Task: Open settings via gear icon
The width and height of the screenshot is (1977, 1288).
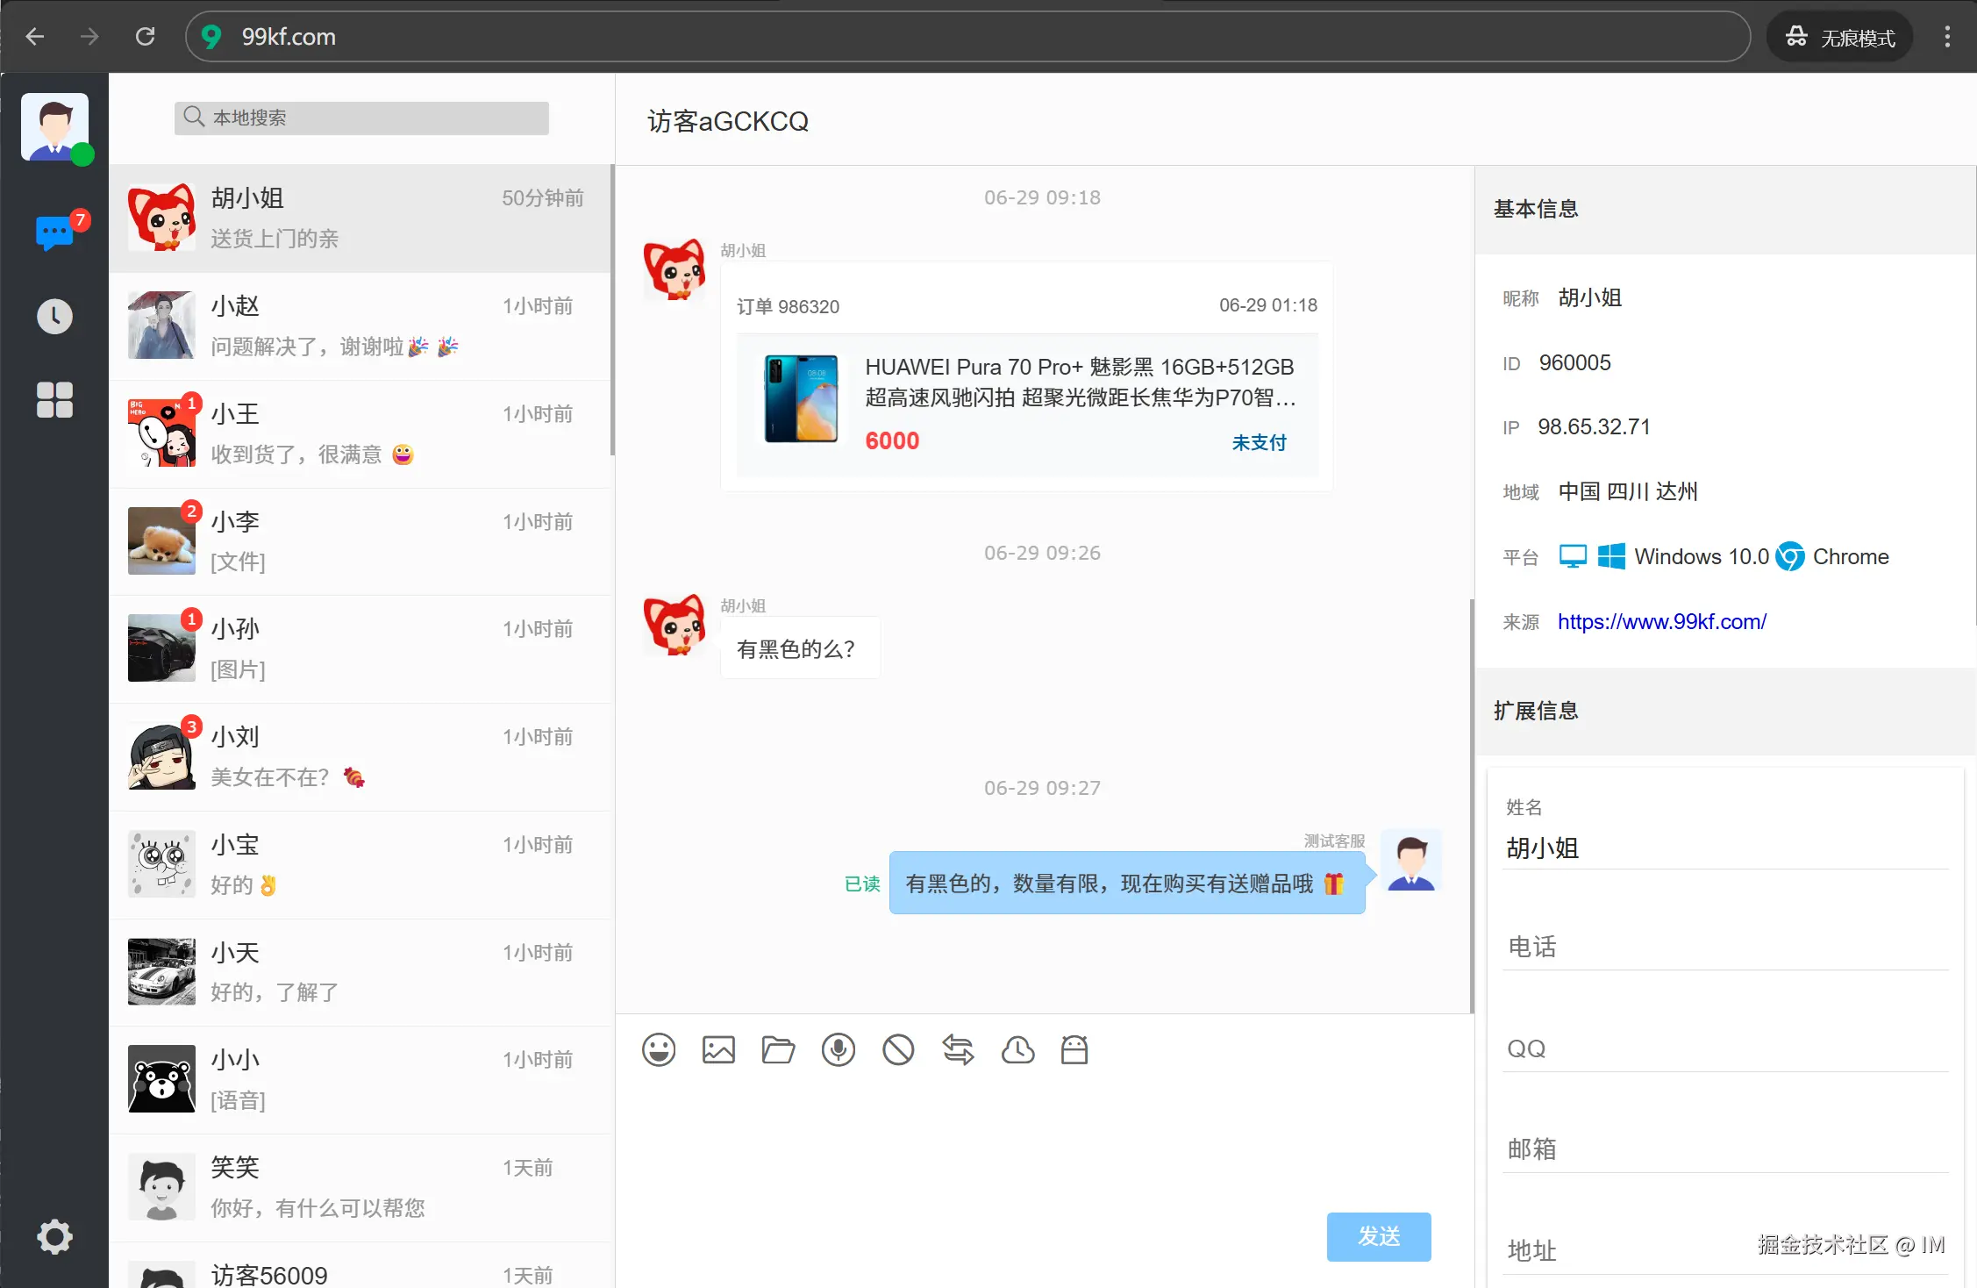Action: (54, 1236)
